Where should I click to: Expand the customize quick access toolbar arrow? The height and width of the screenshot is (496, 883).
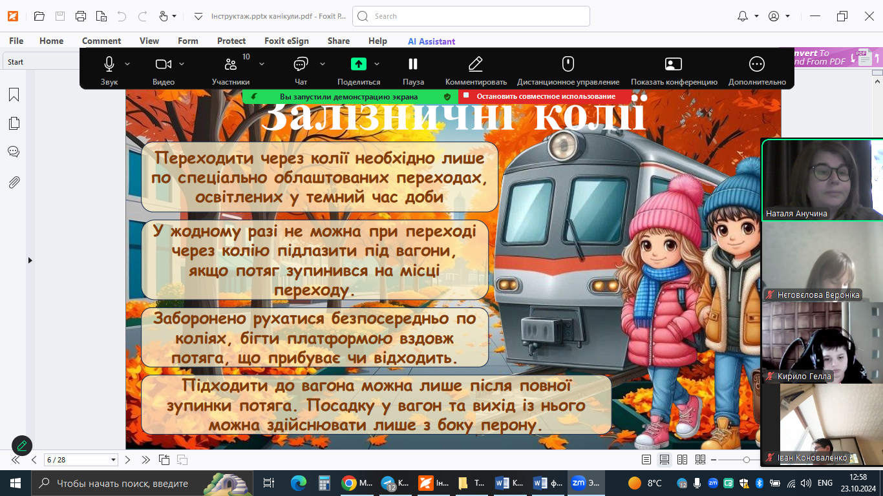198,16
